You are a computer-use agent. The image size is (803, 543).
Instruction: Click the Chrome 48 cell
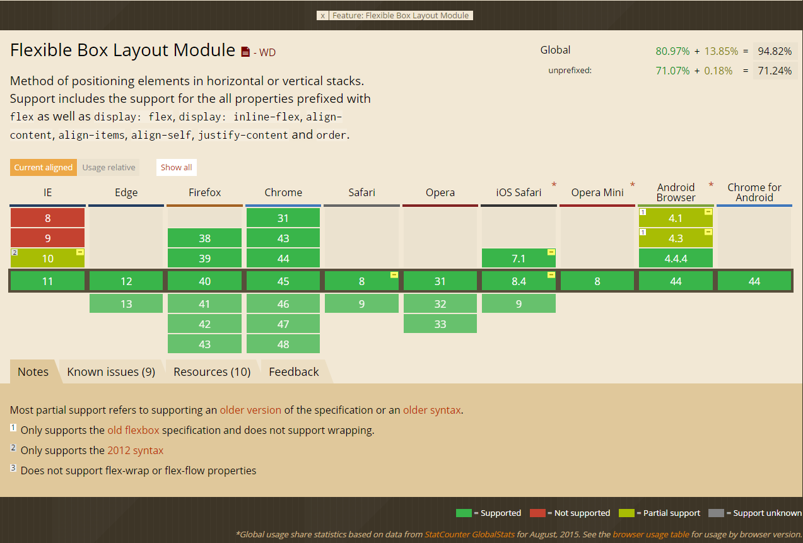point(283,344)
